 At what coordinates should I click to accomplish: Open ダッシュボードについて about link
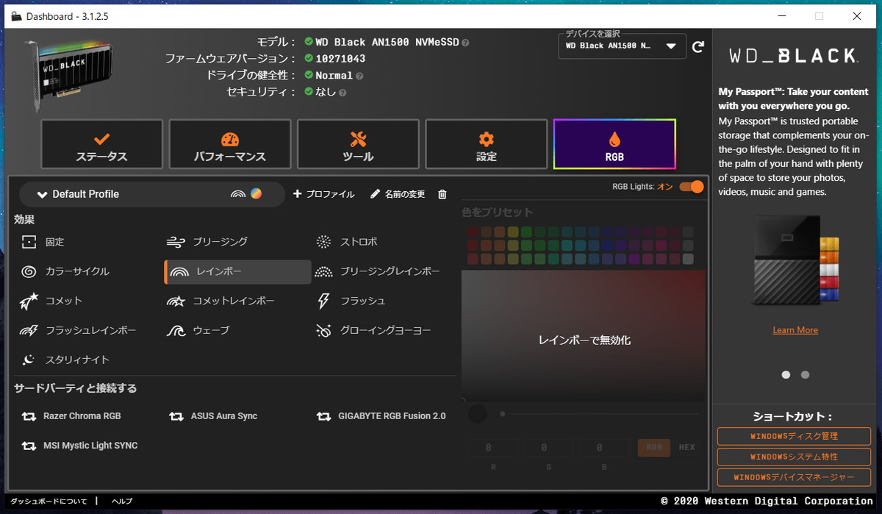[x=49, y=501]
